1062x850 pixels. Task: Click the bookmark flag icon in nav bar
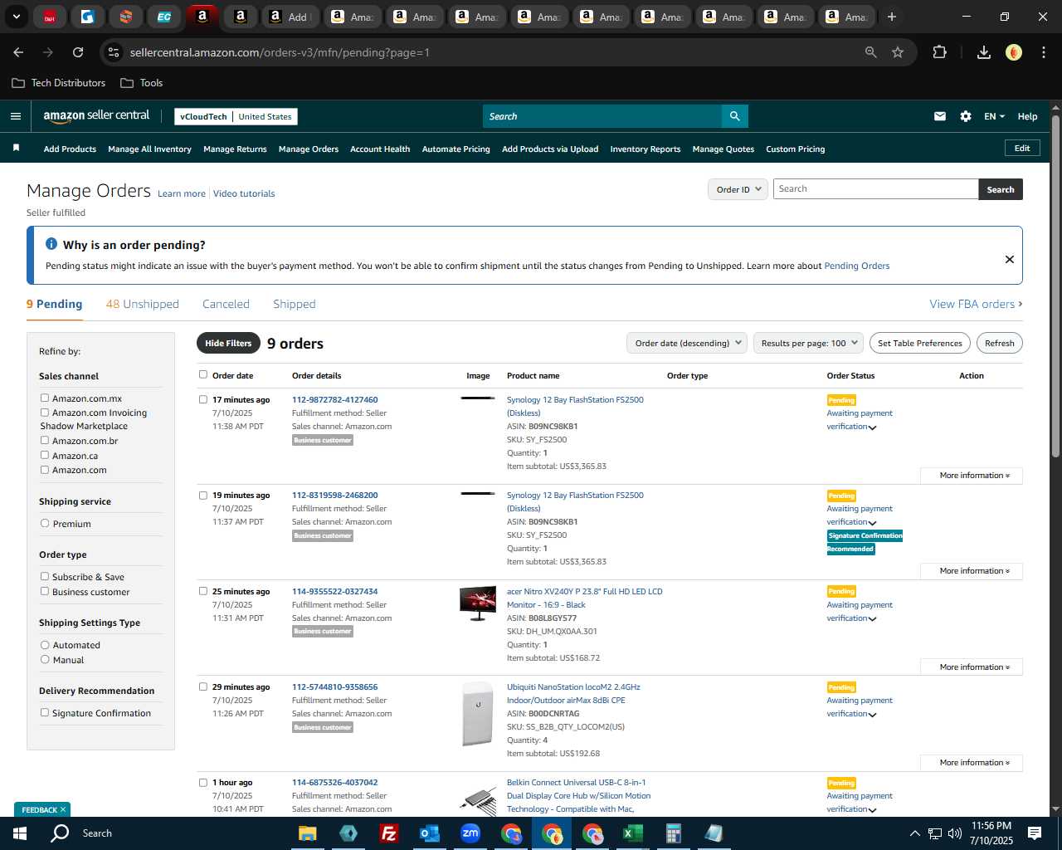[16, 148]
